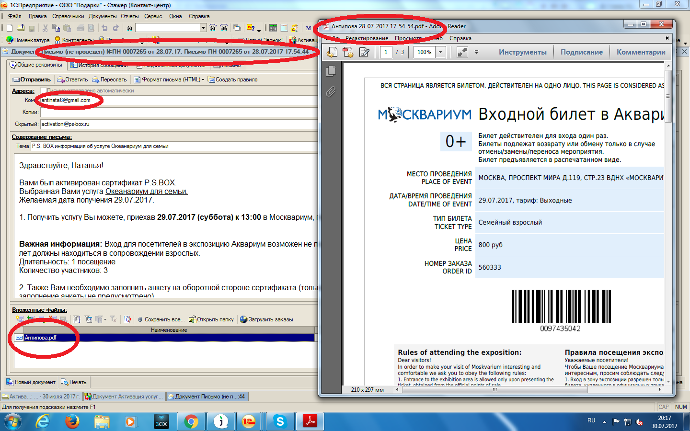Click the horizontal scrollbar in Adobe Reader

(494, 389)
